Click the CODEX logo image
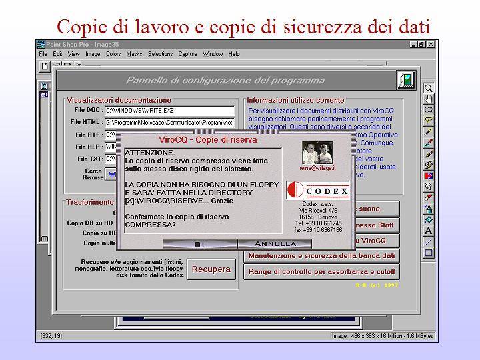This screenshot has height=360, width=480. (x=318, y=191)
